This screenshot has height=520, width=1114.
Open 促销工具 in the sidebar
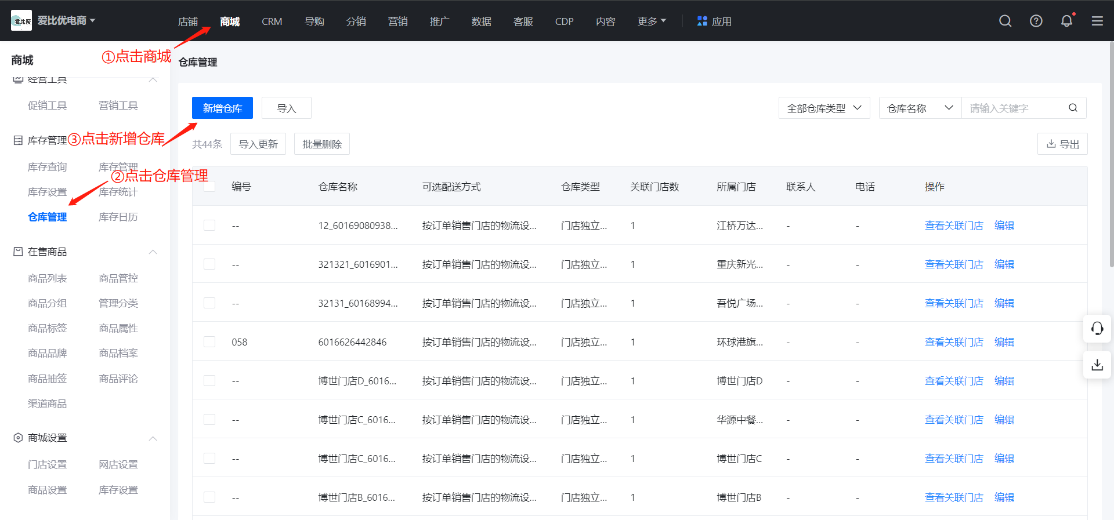click(x=47, y=106)
